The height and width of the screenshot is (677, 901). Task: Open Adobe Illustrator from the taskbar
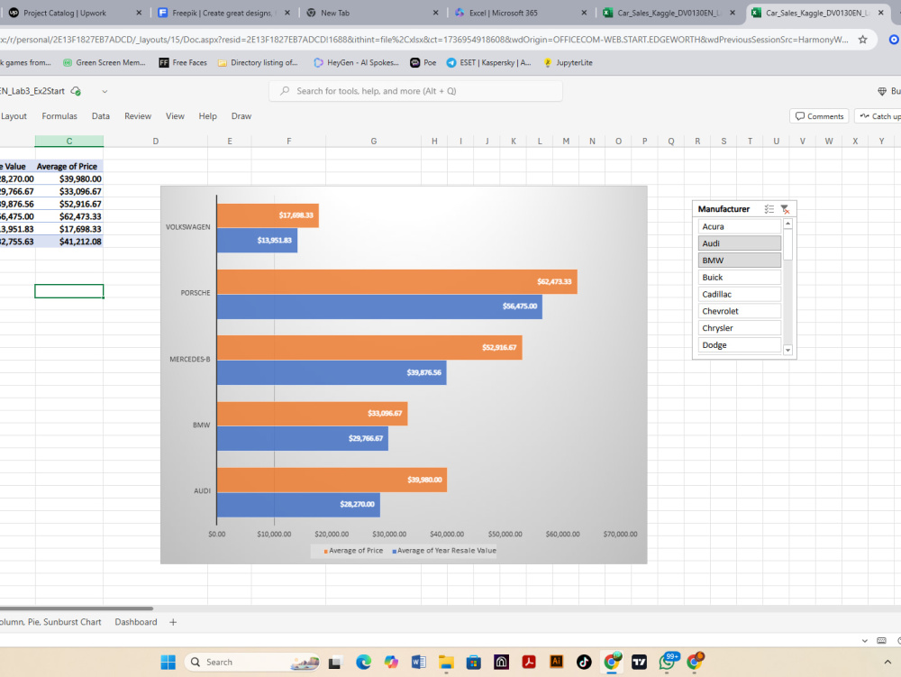coord(556,662)
